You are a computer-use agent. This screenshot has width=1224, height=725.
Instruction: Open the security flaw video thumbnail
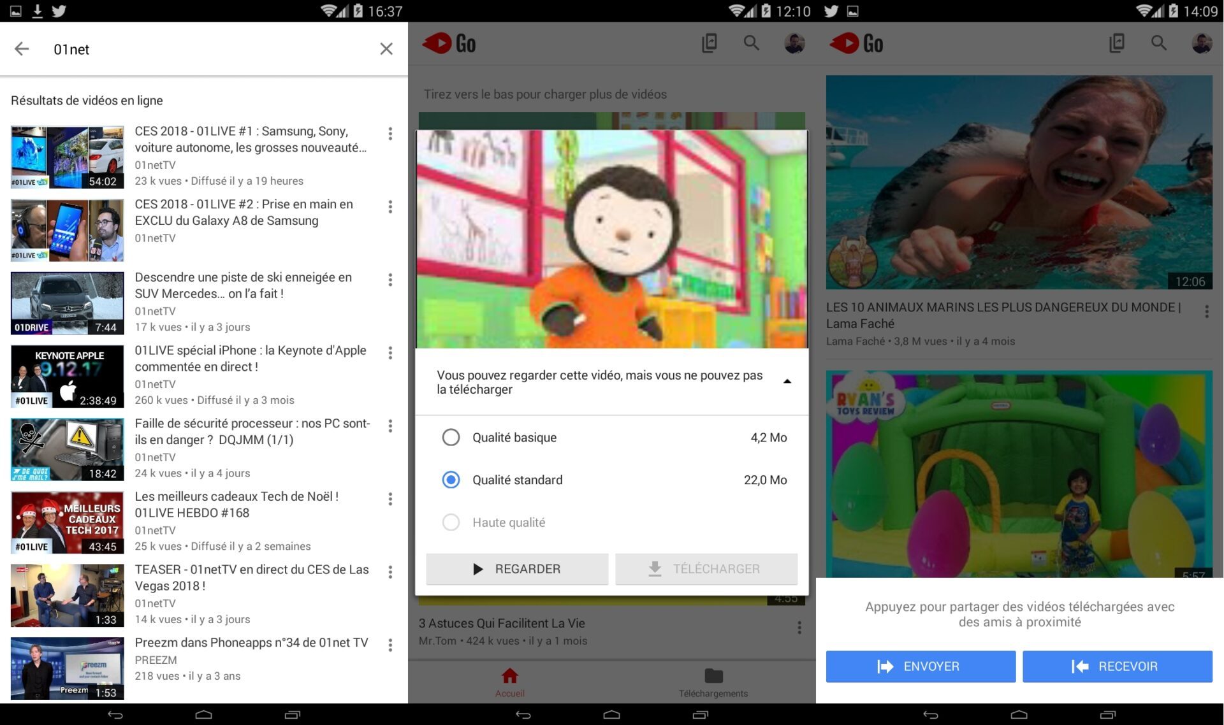pyautogui.click(x=68, y=449)
